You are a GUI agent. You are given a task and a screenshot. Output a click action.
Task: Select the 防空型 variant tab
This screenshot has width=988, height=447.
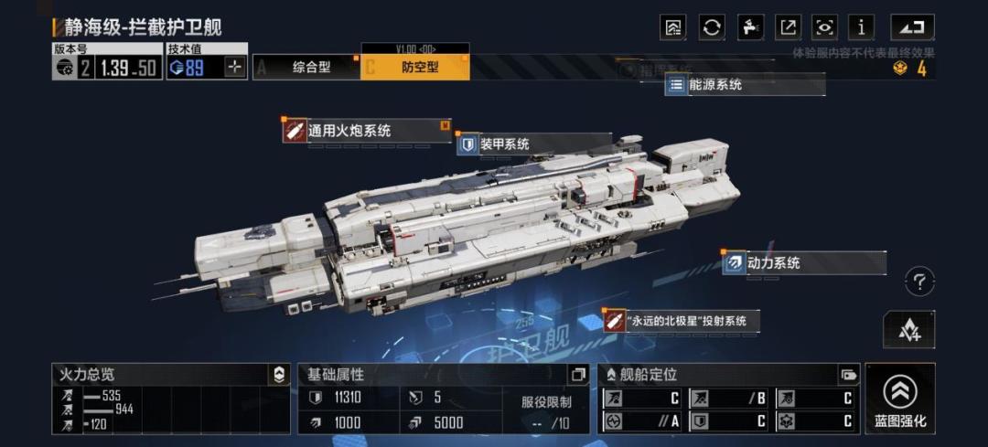point(415,68)
